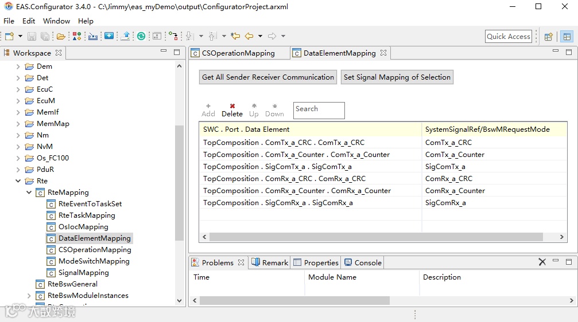
Task: Click the green Refresh toolbar icon
Action: click(x=141, y=36)
